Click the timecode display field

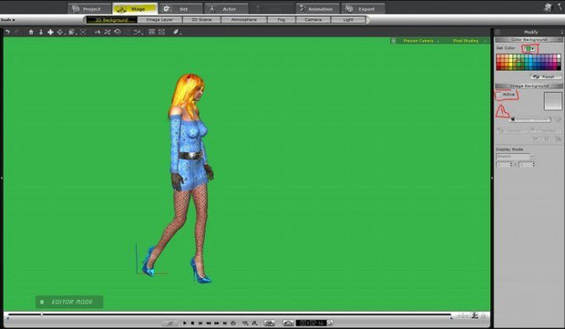click(312, 324)
